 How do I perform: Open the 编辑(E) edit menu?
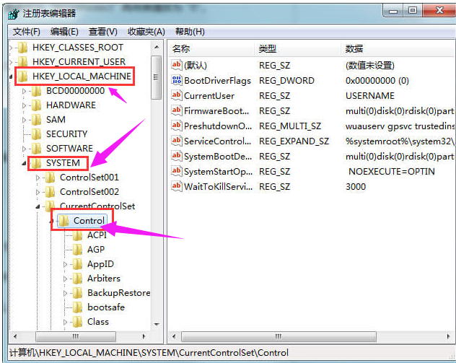pos(64,32)
